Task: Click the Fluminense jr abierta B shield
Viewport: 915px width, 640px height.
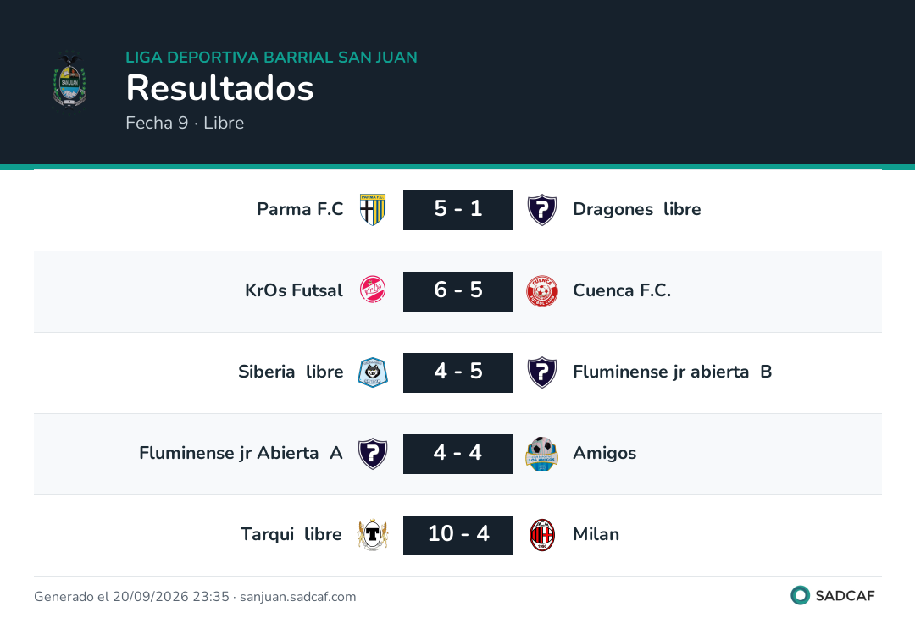Action: 542,372
